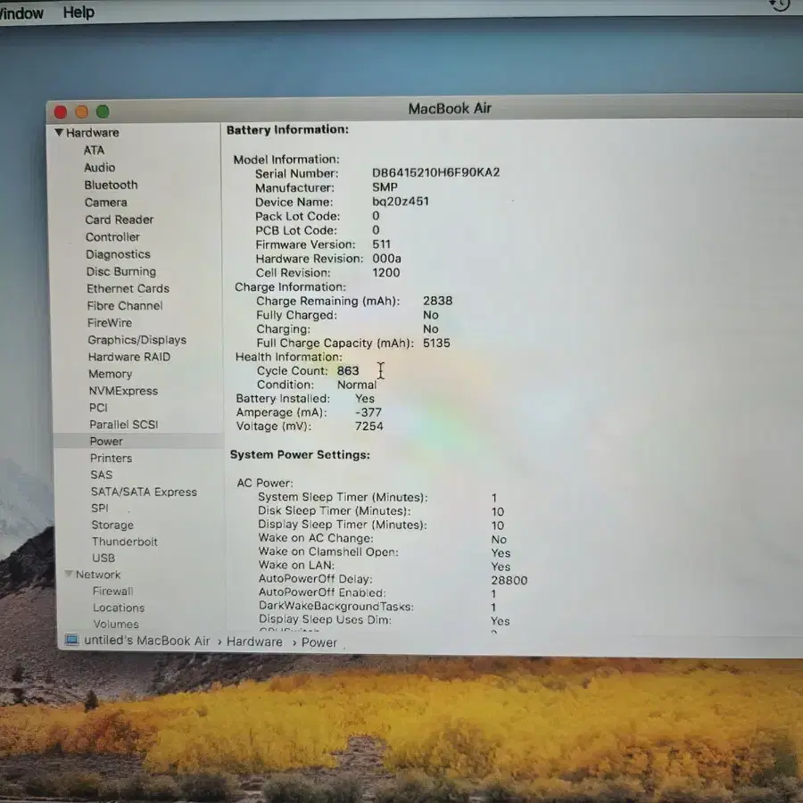Select Power in the sidebar
The height and width of the screenshot is (803, 803).
point(106,441)
